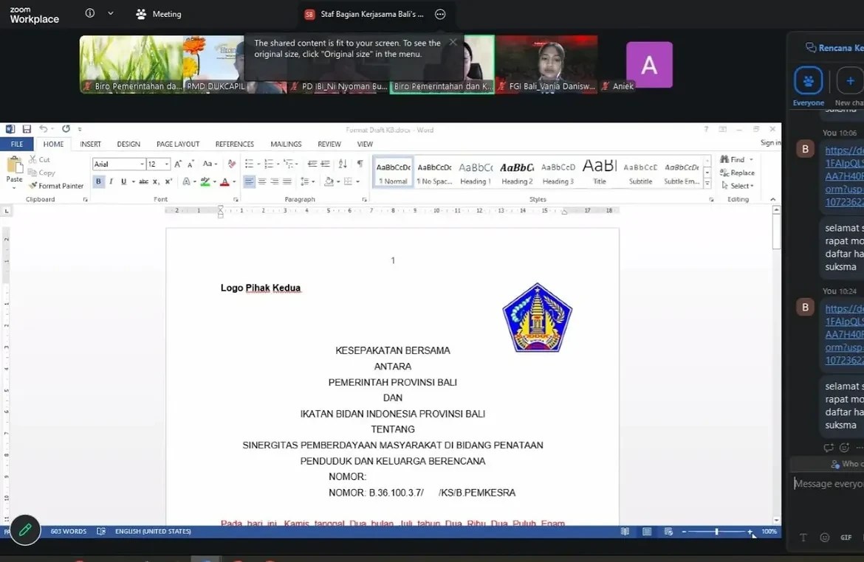Start a new chat with the plus icon

coord(850,81)
